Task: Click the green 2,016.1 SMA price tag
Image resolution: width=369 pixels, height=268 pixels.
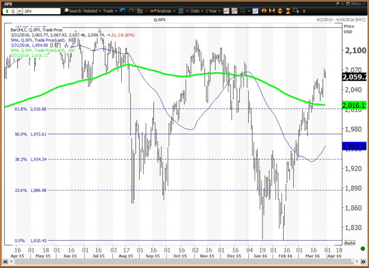Action: click(x=354, y=105)
